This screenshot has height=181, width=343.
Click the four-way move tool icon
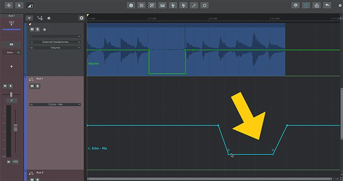9,5
